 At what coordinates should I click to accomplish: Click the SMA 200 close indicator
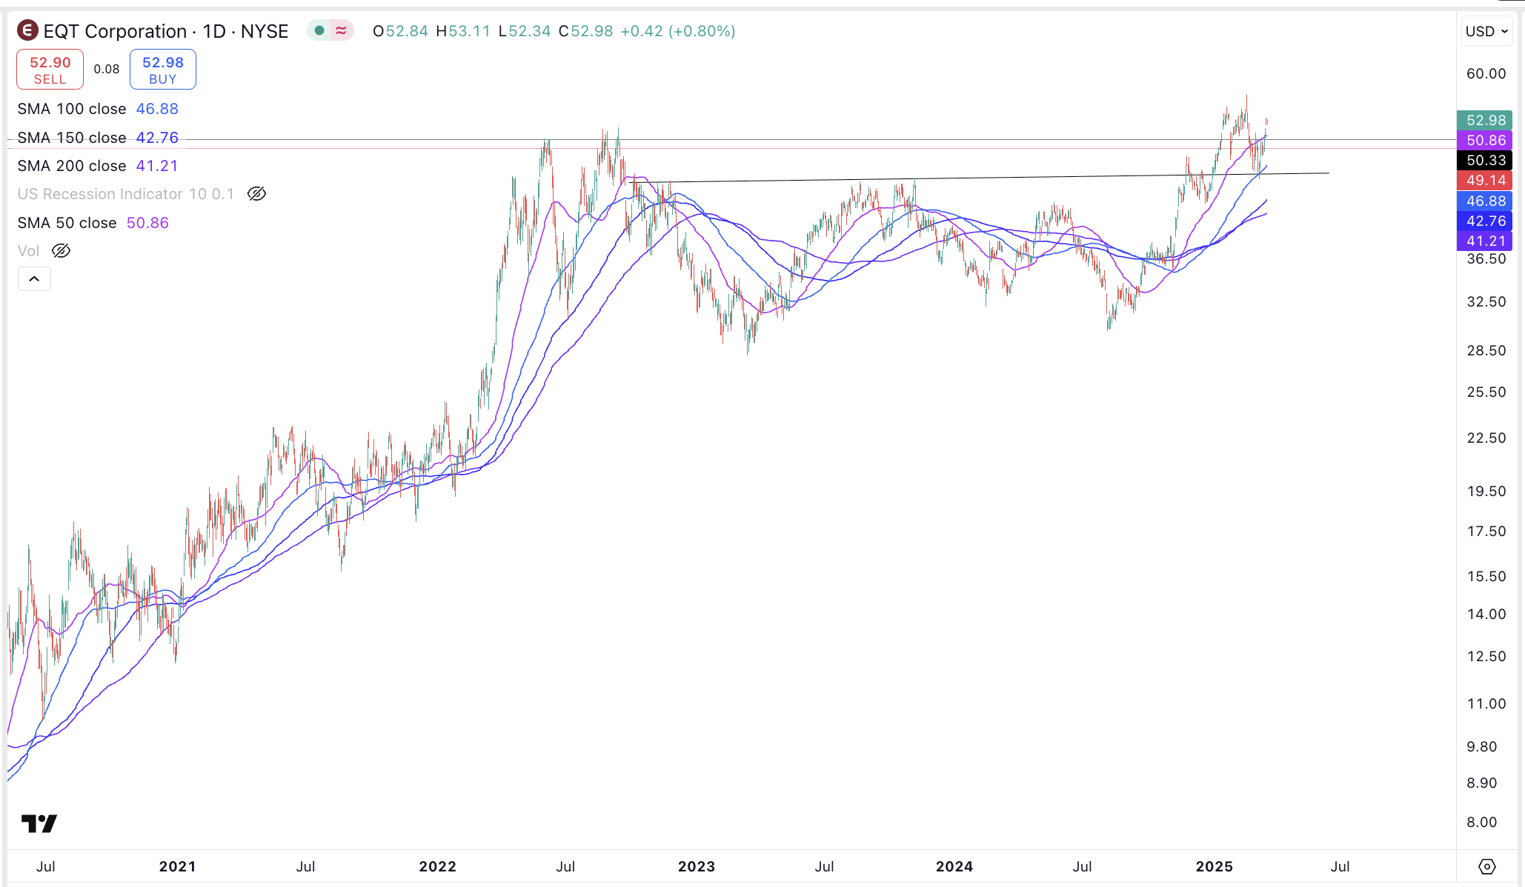71,165
